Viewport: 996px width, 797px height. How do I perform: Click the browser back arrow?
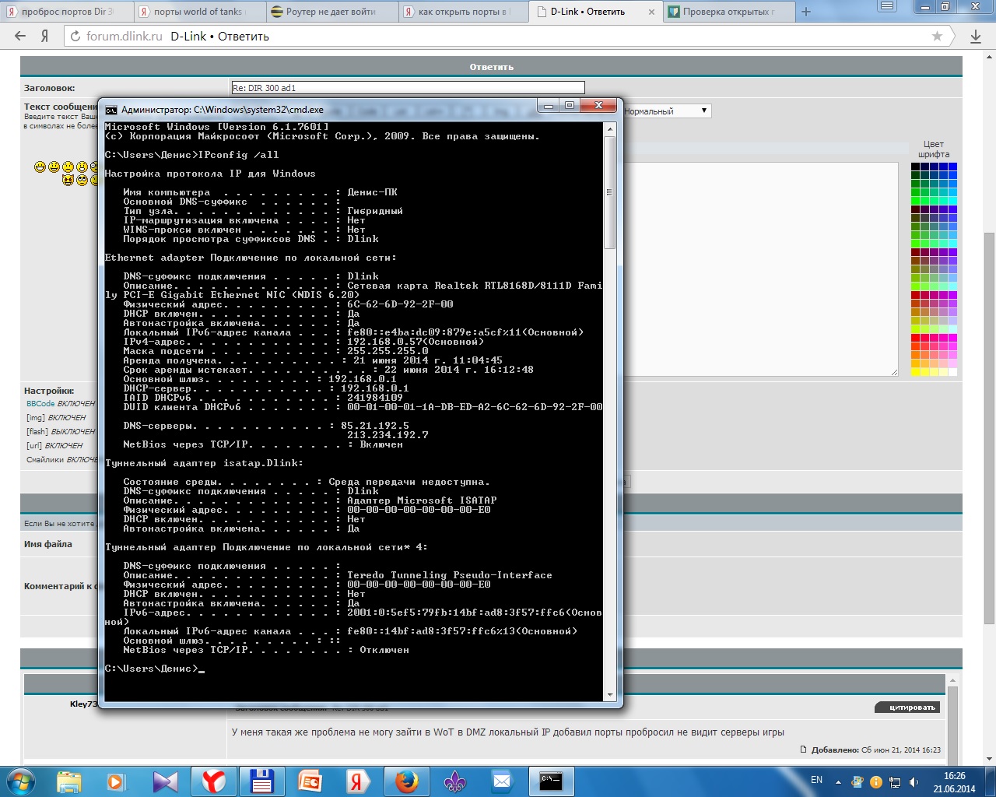20,36
